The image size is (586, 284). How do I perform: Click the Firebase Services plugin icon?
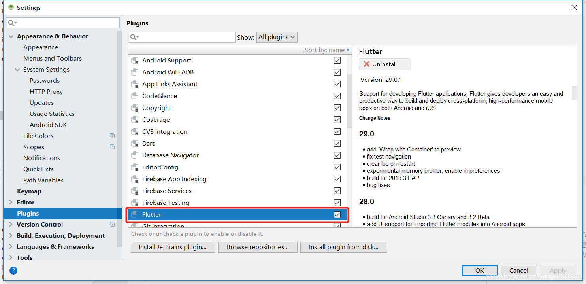[135, 191]
